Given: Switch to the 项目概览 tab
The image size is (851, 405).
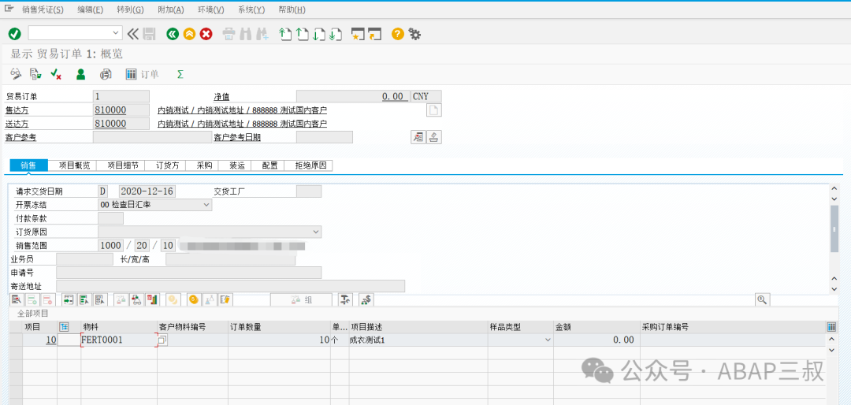Looking at the screenshot, I should coord(72,165).
